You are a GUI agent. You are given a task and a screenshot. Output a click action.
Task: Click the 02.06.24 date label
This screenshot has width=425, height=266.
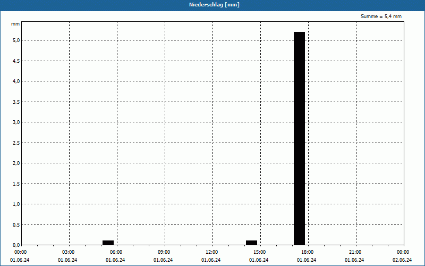click(x=402, y=260)
